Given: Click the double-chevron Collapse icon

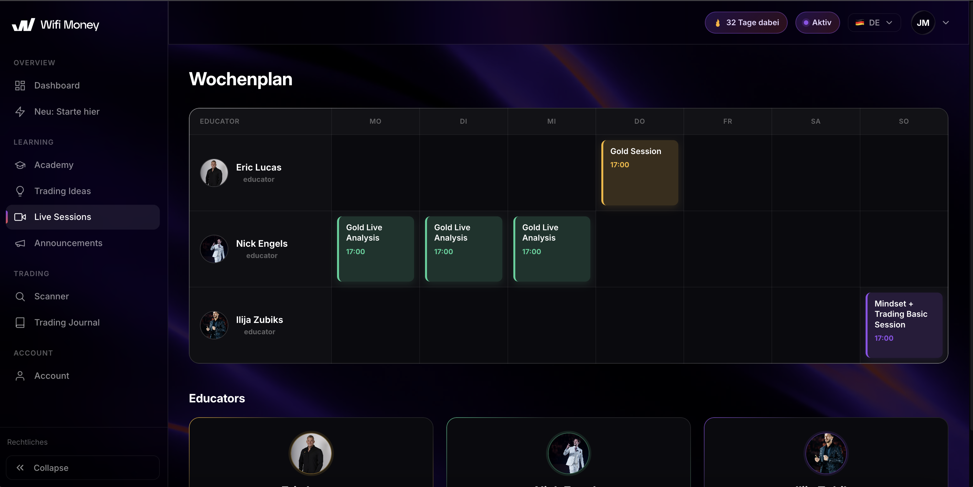Looking at the screenshot, I should (20, 468).
